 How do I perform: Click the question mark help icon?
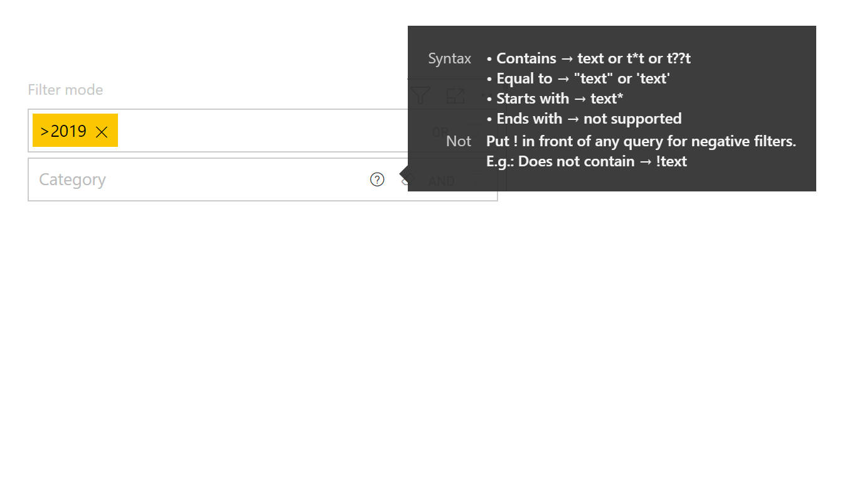[377, 180]
